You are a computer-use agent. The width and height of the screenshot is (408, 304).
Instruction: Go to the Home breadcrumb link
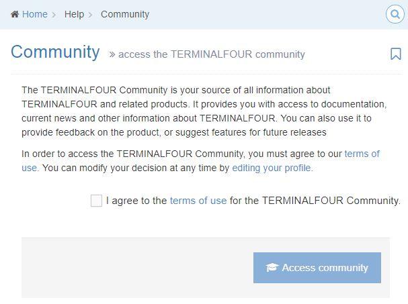pos(35,14)
